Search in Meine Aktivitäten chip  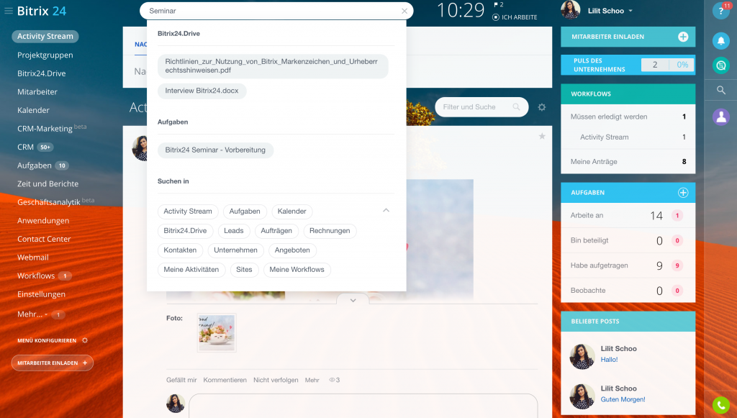coord(191,270)
